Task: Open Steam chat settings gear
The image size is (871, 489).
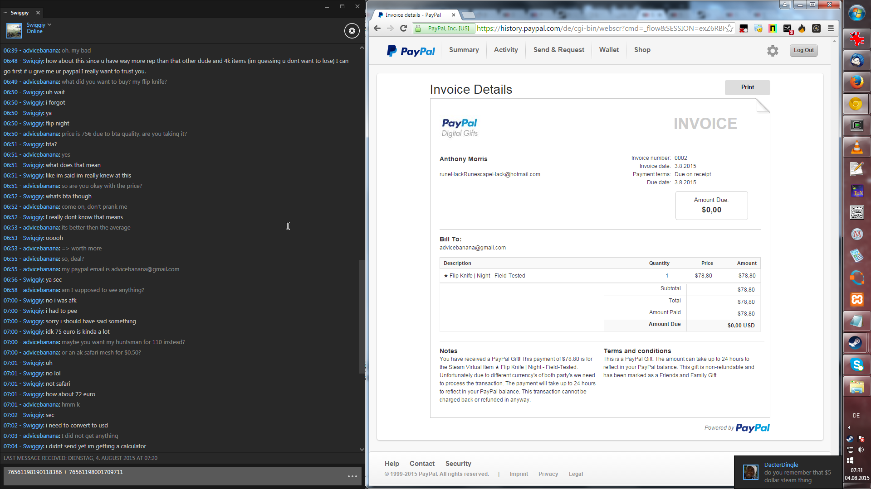Action: (352, 31)
